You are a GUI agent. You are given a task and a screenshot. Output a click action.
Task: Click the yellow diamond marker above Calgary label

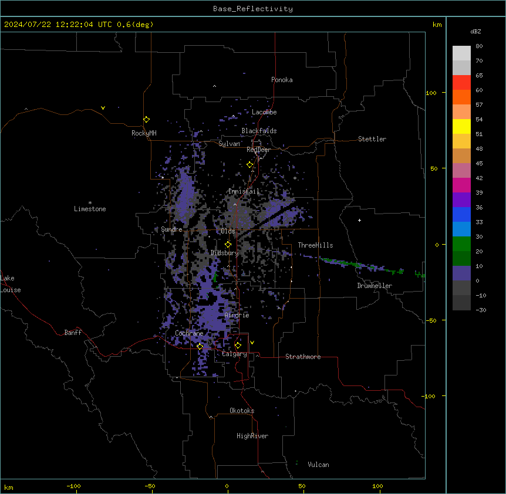[238, 346]
